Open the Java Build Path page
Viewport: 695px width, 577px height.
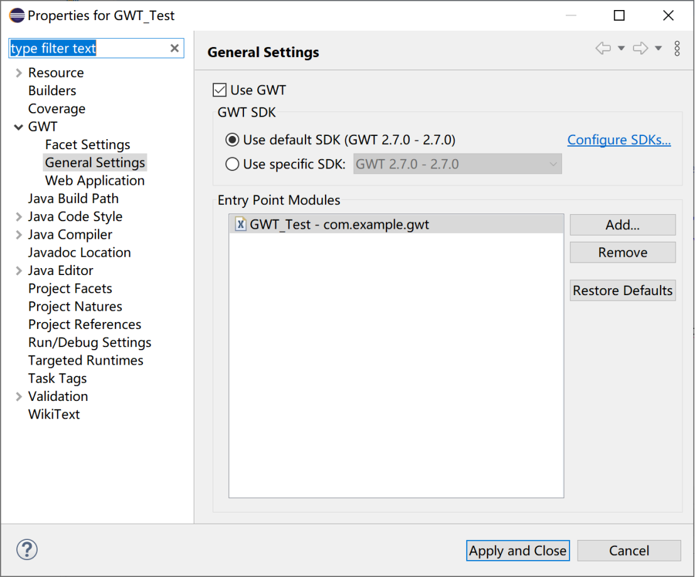[x=73, y=199]
